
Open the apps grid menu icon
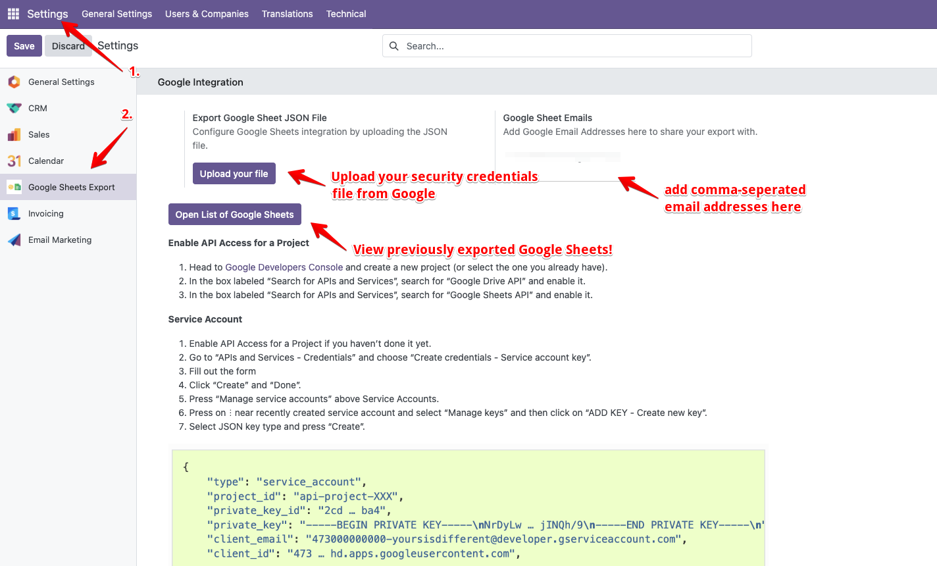13,14
